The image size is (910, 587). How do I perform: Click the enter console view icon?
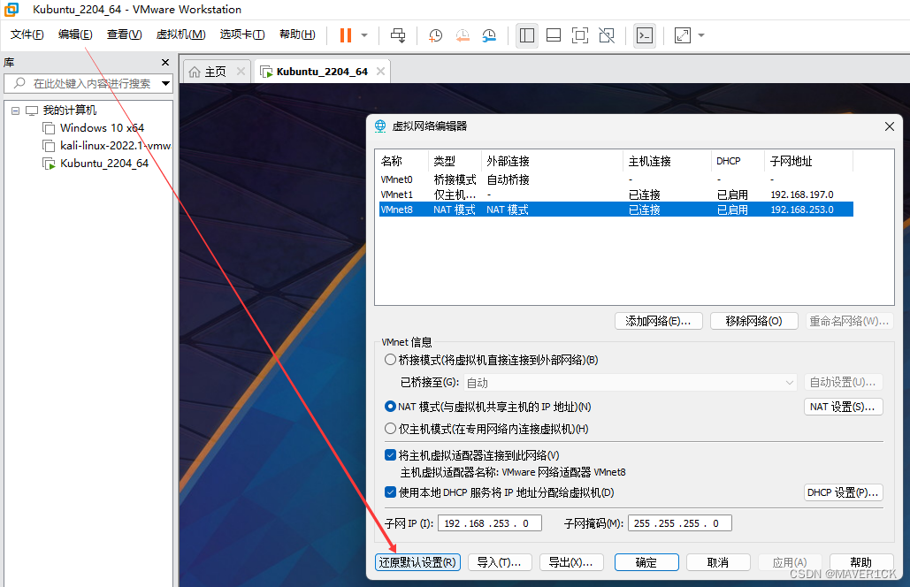point(645,35)
